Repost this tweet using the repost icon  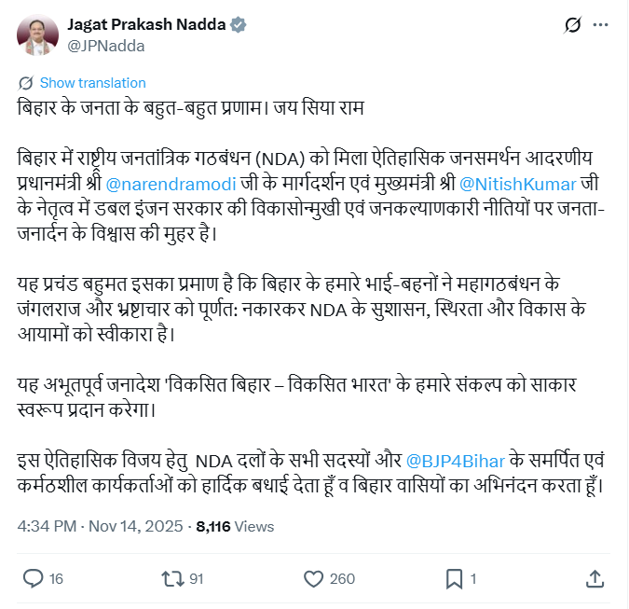(172, 579)
